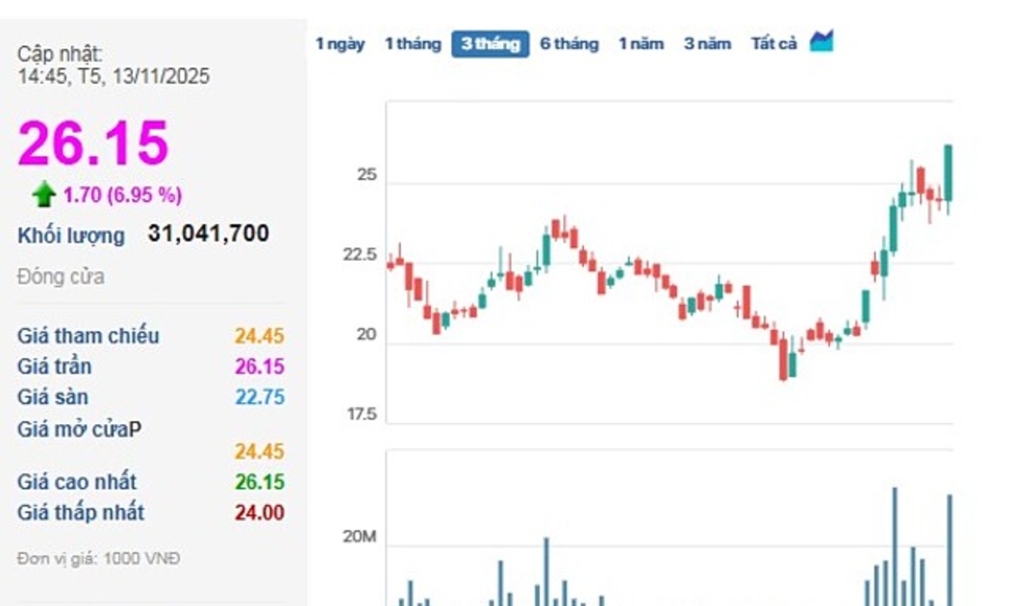Viewport: 1010px width, 606px height.
Task: Select the 1 ngày time range tab
Action: [341, 43]
